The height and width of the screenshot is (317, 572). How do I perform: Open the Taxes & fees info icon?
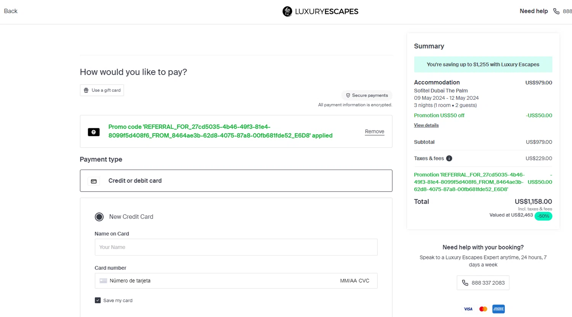click(449, 158)
